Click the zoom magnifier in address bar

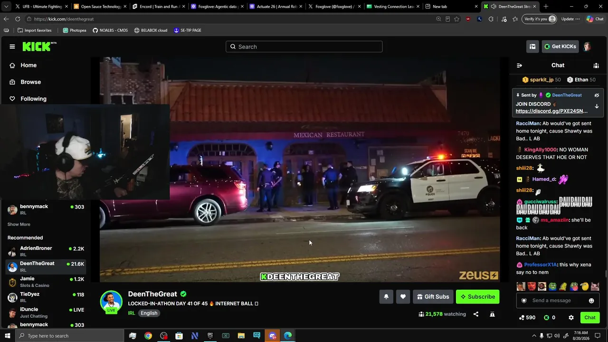[x=438, y=19]
